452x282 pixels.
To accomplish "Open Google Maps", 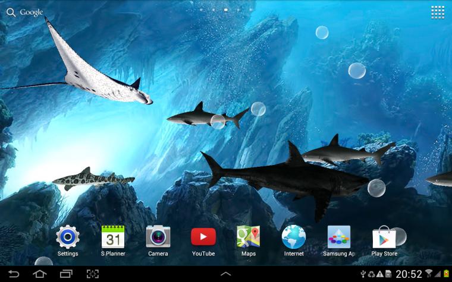I will point(249,237).
